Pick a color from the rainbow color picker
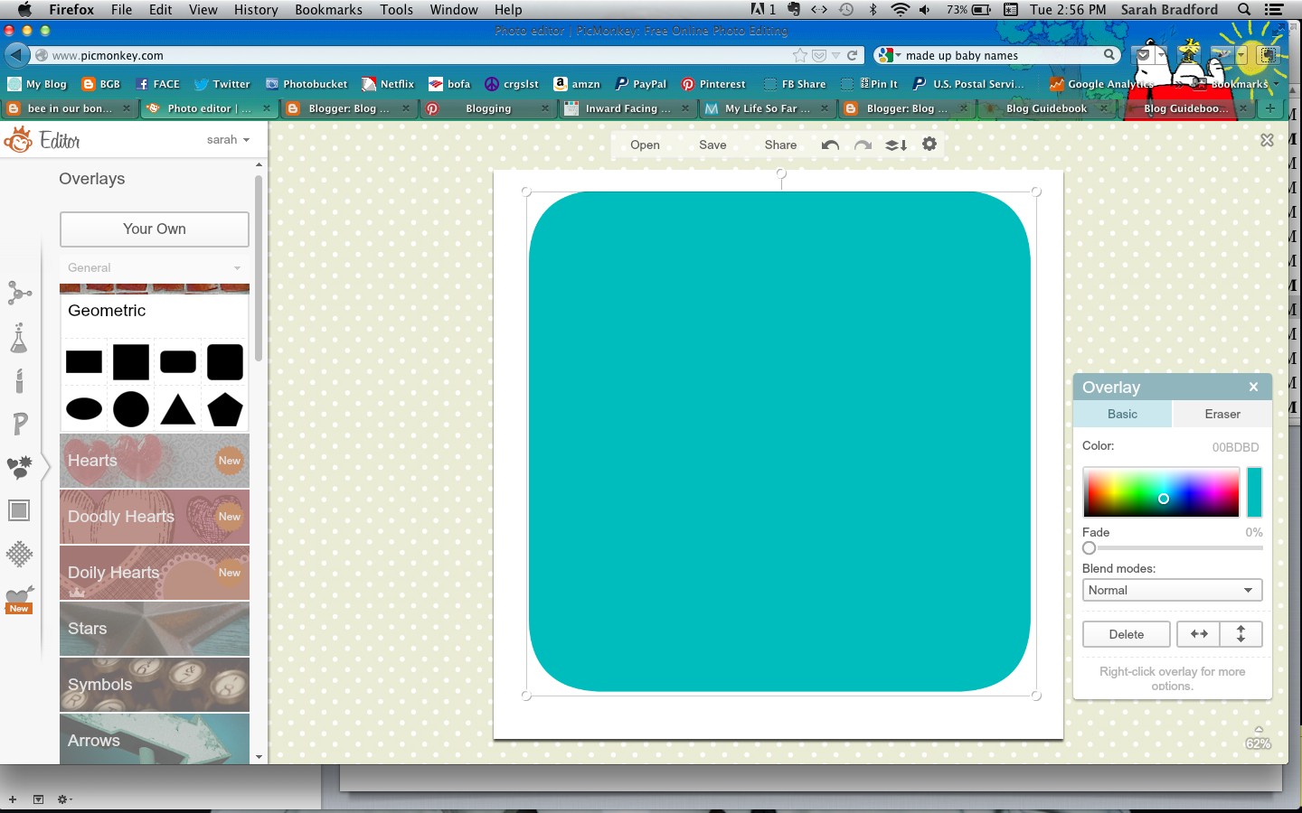Screen dimensions: 1302x813 tap(1162, 492)
